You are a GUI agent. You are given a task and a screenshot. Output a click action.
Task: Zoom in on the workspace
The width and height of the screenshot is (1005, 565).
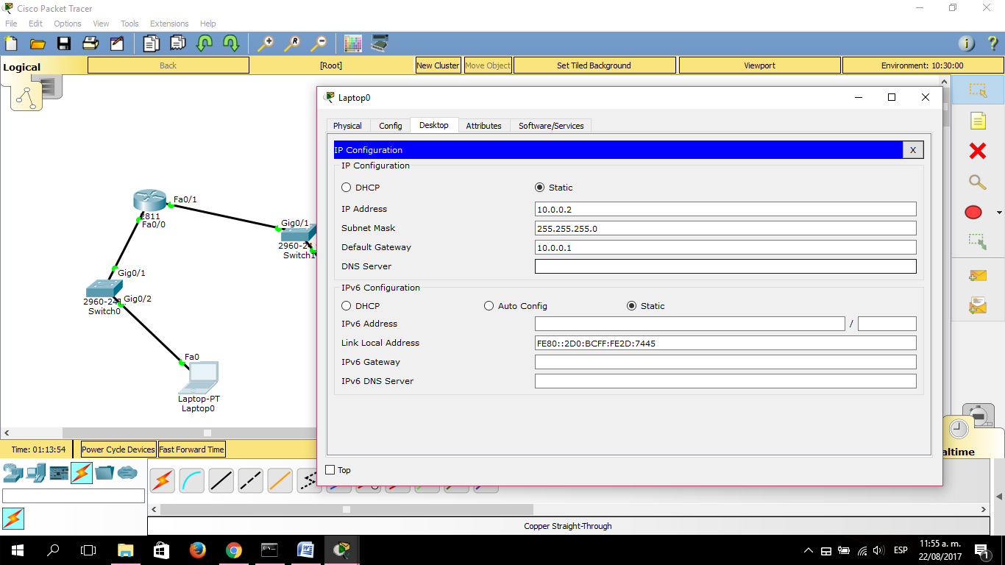pos(266,43)
